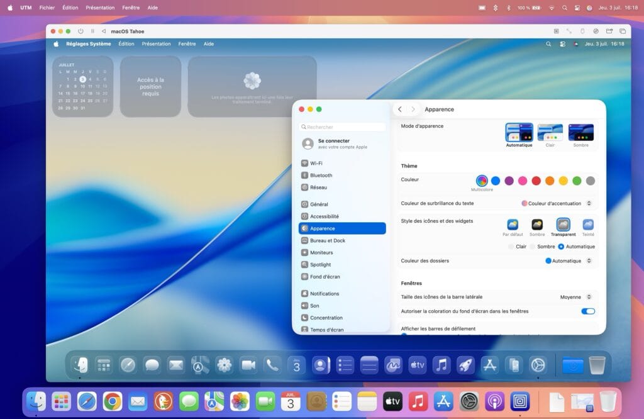Open Music in guest VM dock

click(x=441, y=365)
